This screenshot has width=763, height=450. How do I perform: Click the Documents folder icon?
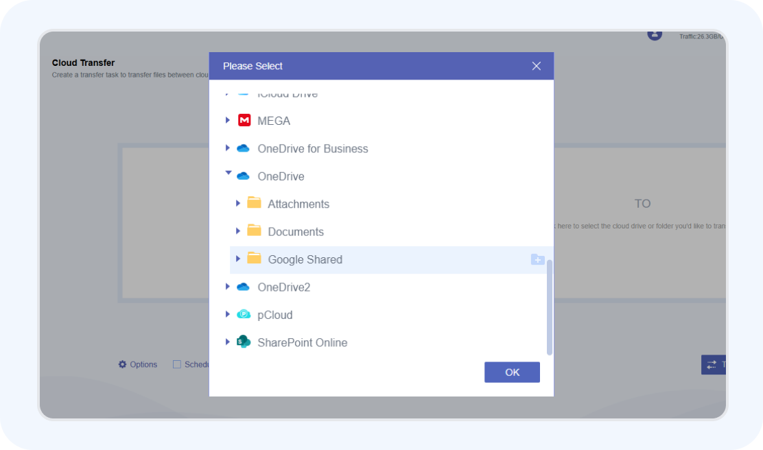tap(254, 230)
